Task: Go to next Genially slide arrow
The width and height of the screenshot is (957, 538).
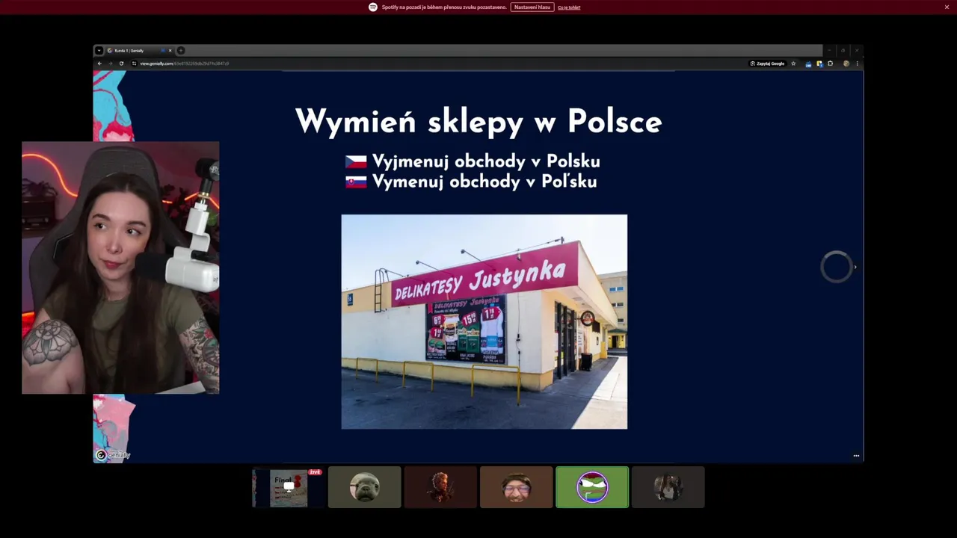Action: click(x=855, y=267)
